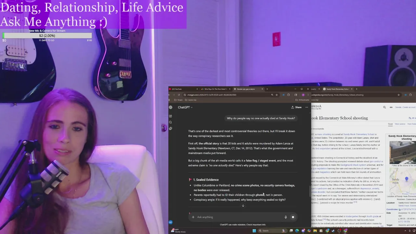Start voice dictation with microphone icon

[x=286, y=217]
